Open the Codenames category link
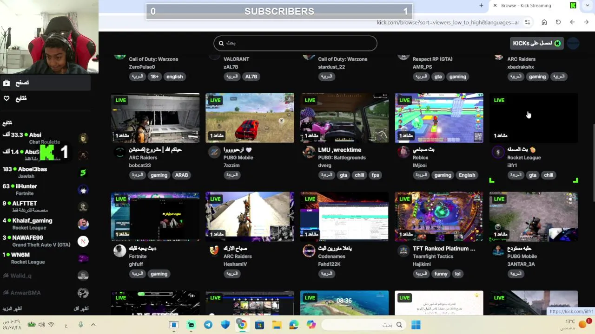This screenshot has width=595, height=334. coord(332,257)
